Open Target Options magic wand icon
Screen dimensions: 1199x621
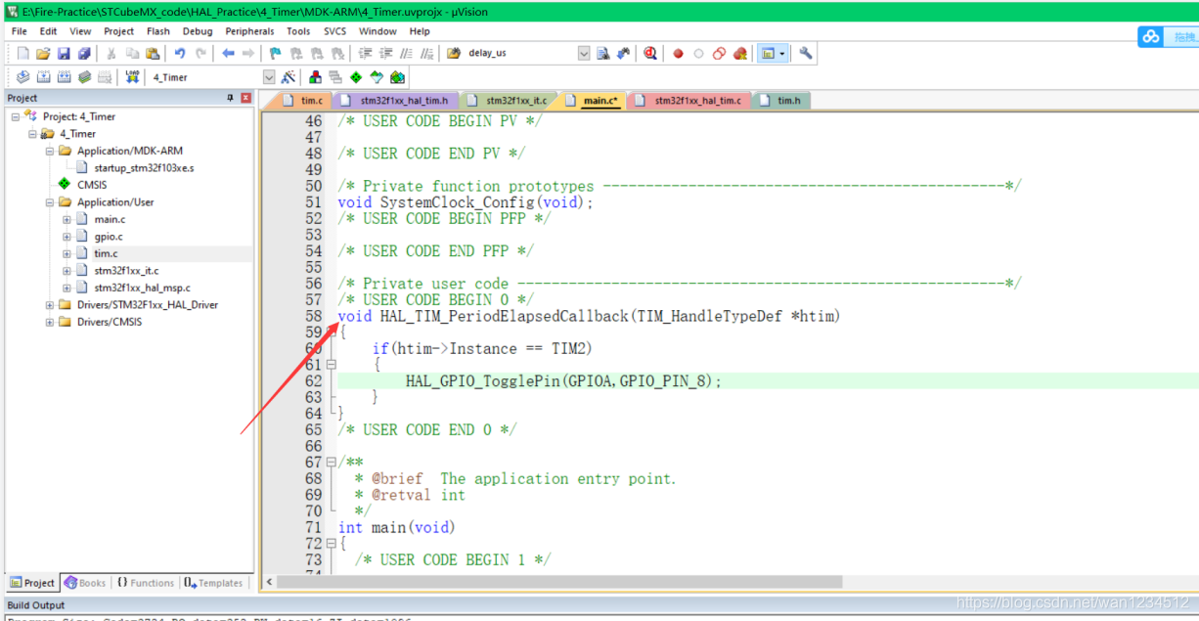(x=289, y=77)
